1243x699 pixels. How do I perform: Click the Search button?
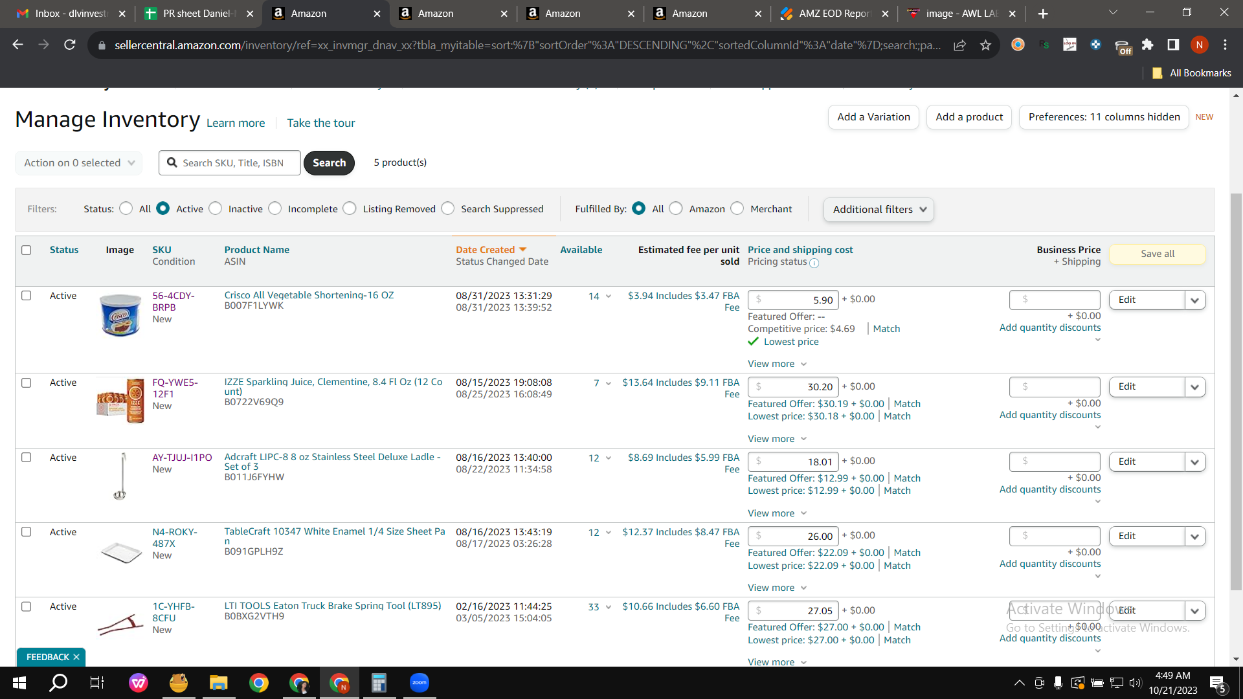click(329, 163)
